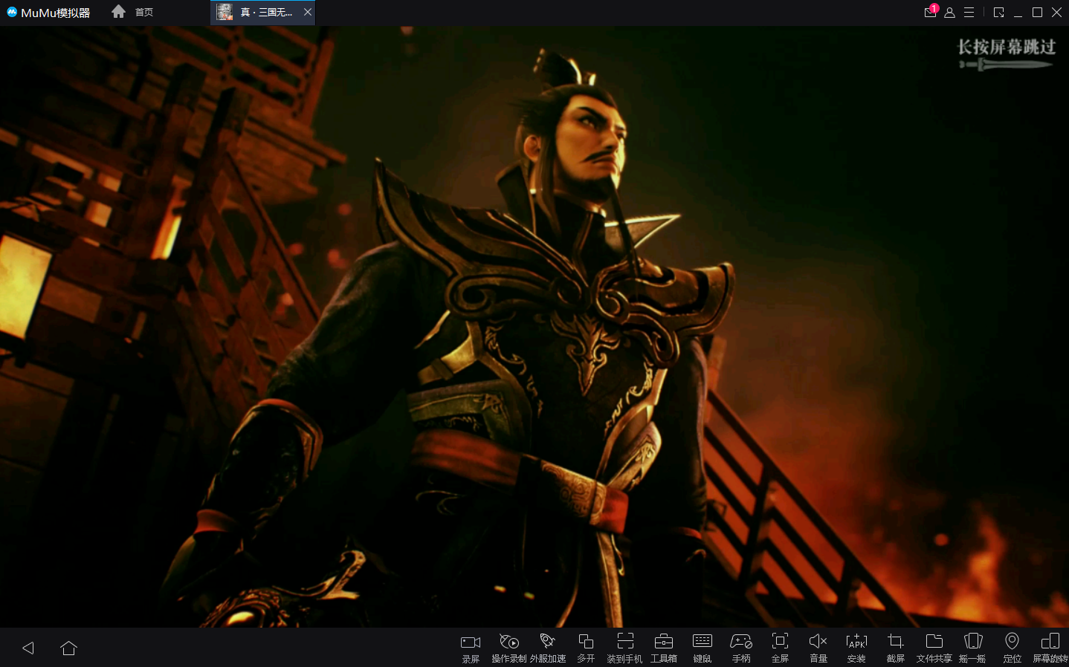The image size is (1069, 667).
Task: Close the 真·三国无双 game tab
Action: click(x=308, y=12)
